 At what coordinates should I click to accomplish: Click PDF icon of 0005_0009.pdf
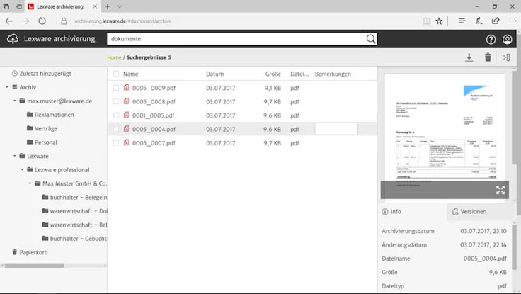point(126,87)
